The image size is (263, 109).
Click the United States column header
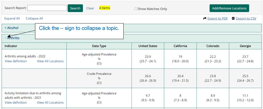[148, 46]
